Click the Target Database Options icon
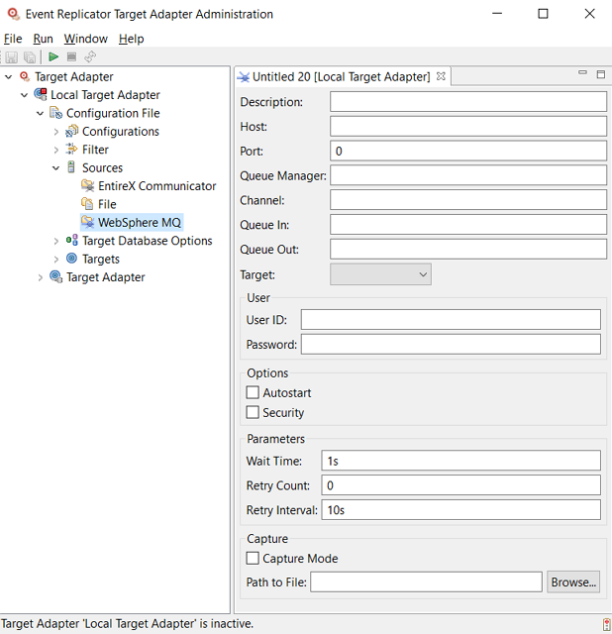This screenshot has height=634, width=612. click(x=71, y=241)
